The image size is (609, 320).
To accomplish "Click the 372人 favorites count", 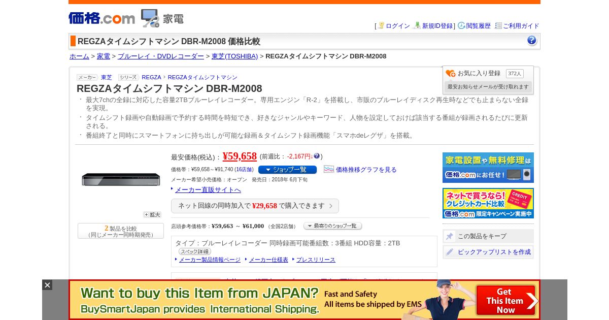I will click(x=515, y=74).
